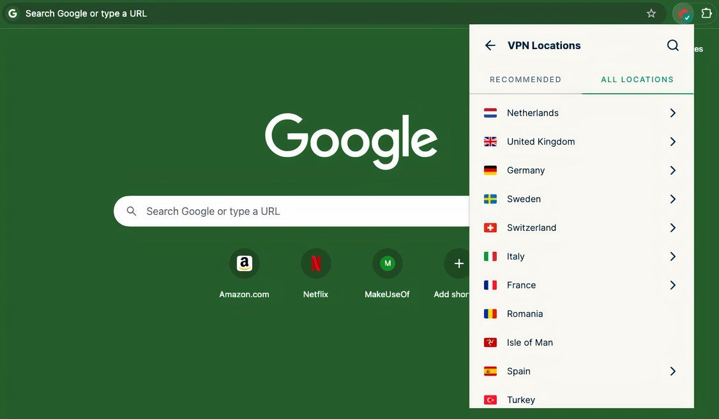Expand Germany to view its servers
This screenshot has width=719, height=419.
tap(672, 170)
